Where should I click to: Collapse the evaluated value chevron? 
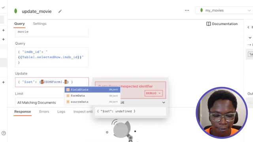click(x=164, y=103)
